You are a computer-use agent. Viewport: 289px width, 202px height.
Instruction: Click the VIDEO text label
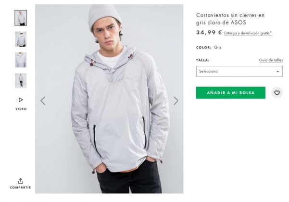pos(21,109)
